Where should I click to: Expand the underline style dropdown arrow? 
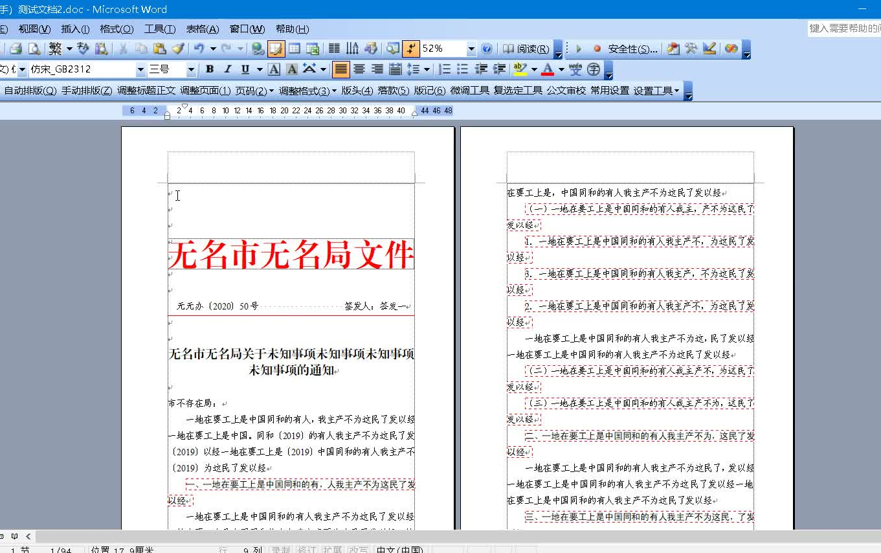[259, 69]
